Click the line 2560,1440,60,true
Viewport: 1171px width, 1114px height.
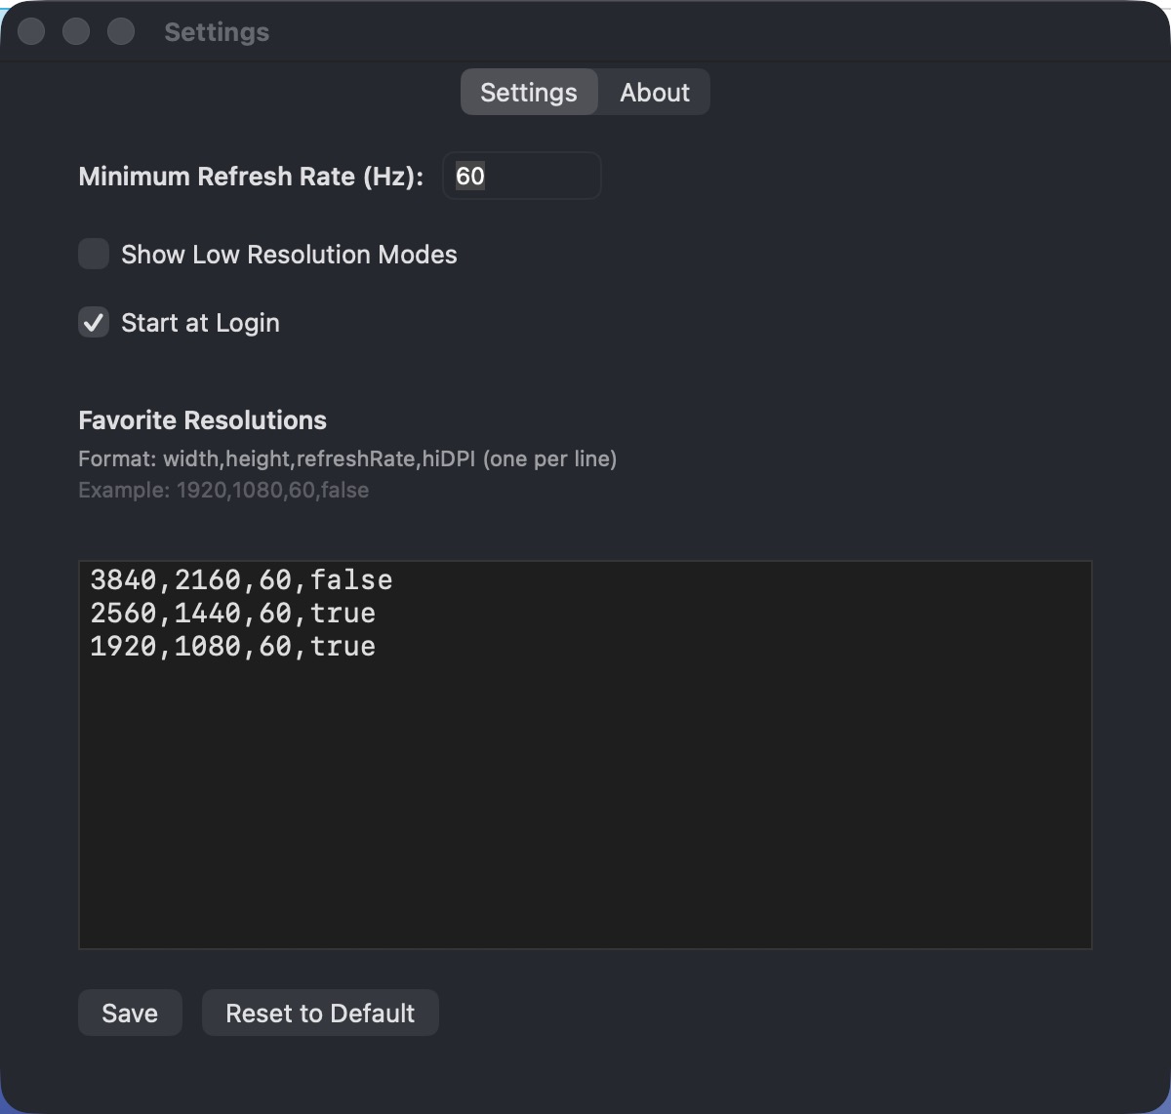click(232, 613)
